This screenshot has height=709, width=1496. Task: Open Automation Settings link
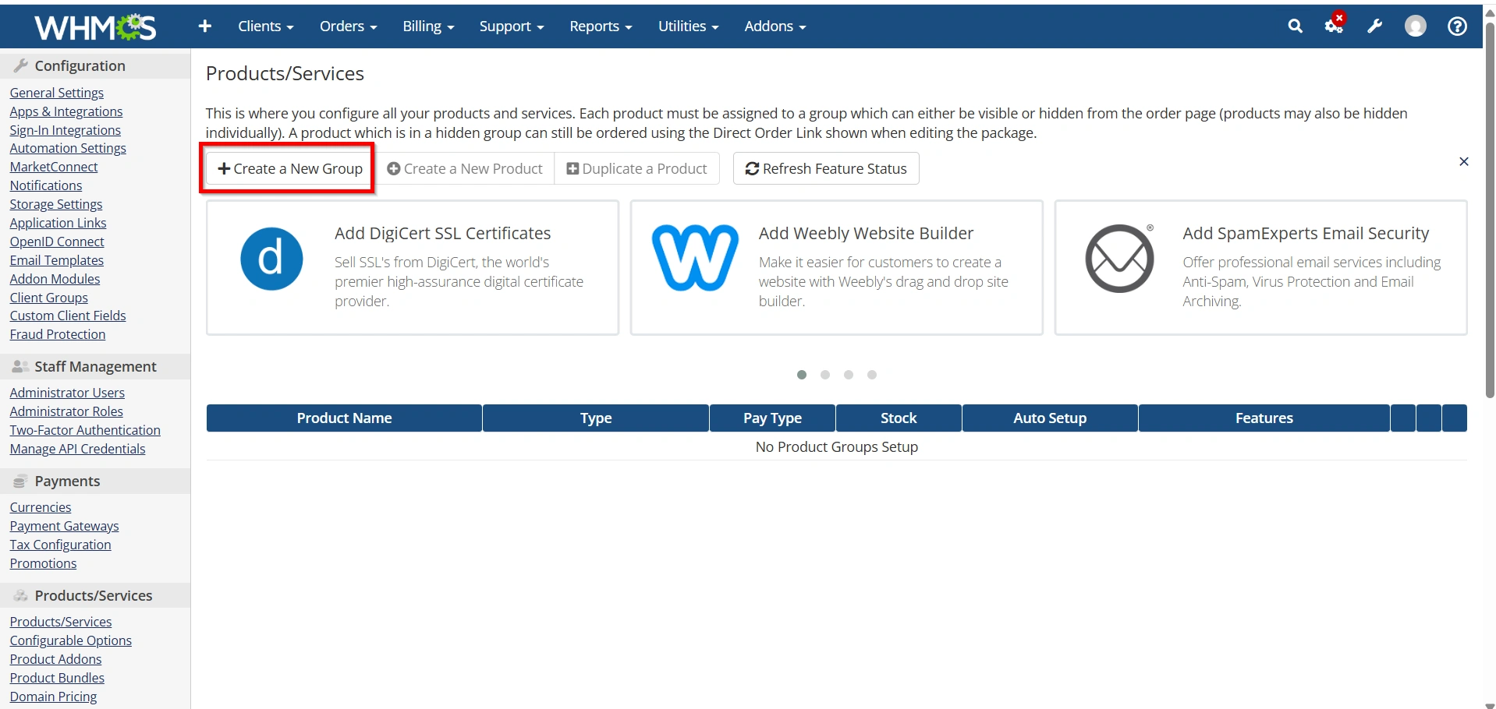tap(68, 148)
